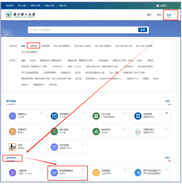
Task: Click the 教务管理系统 graduation cap icon
Action: coord(54,172)
